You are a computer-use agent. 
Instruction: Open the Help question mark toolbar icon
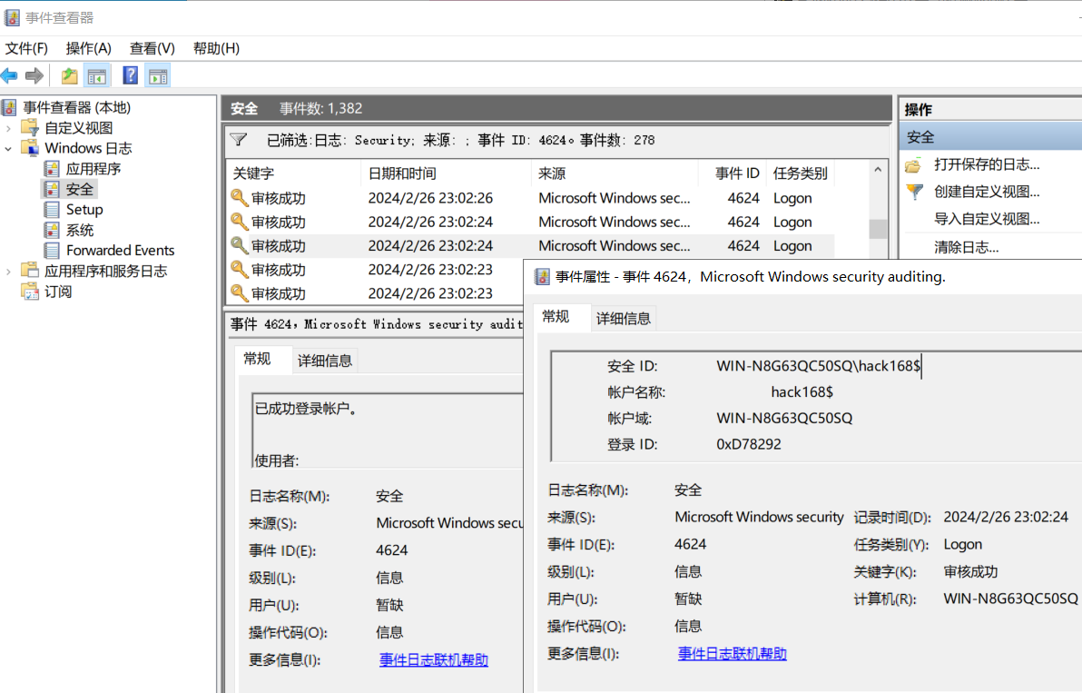130,76
